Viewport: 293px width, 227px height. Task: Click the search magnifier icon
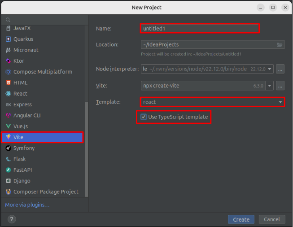tap(8, 20)
